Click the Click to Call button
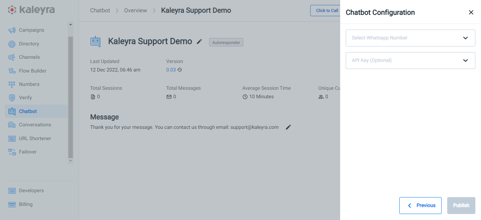The height and width of the screenshot is (220, 481). tap(326, 11)
